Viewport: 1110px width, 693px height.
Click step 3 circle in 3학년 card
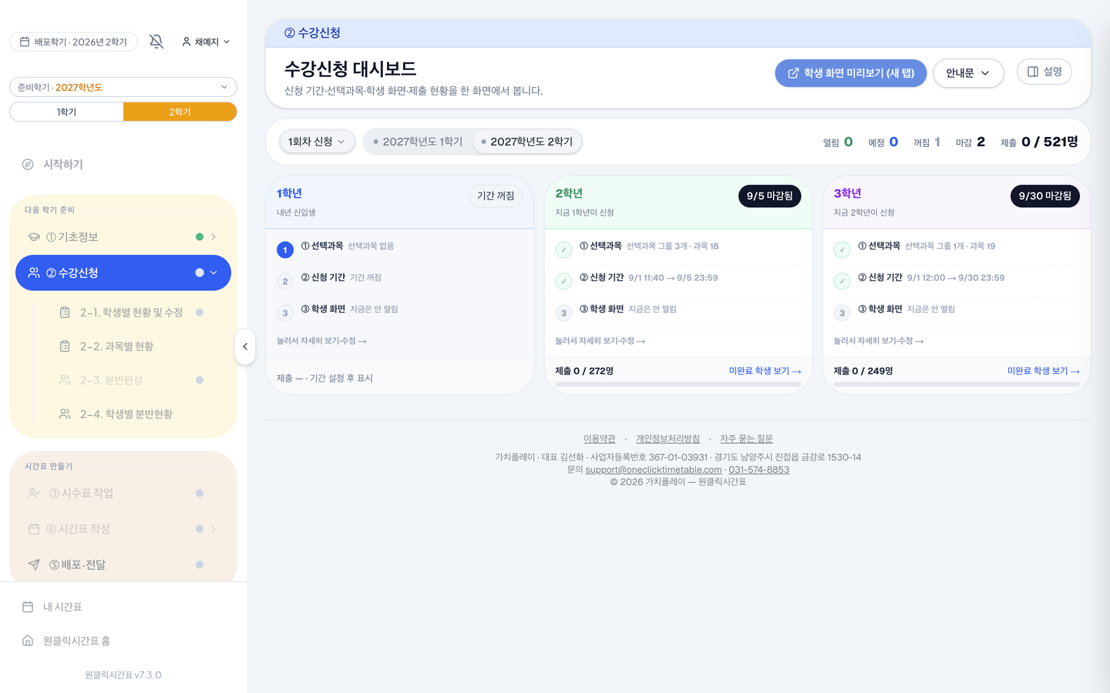842,313
